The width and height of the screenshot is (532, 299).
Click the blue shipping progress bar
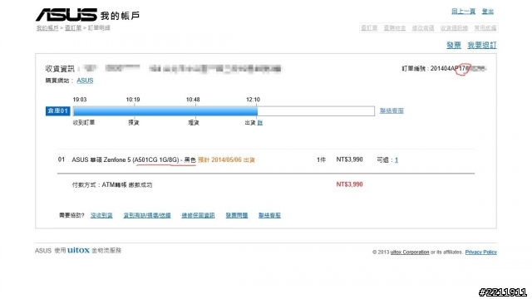pyautogui.click(x=165, y=110)
